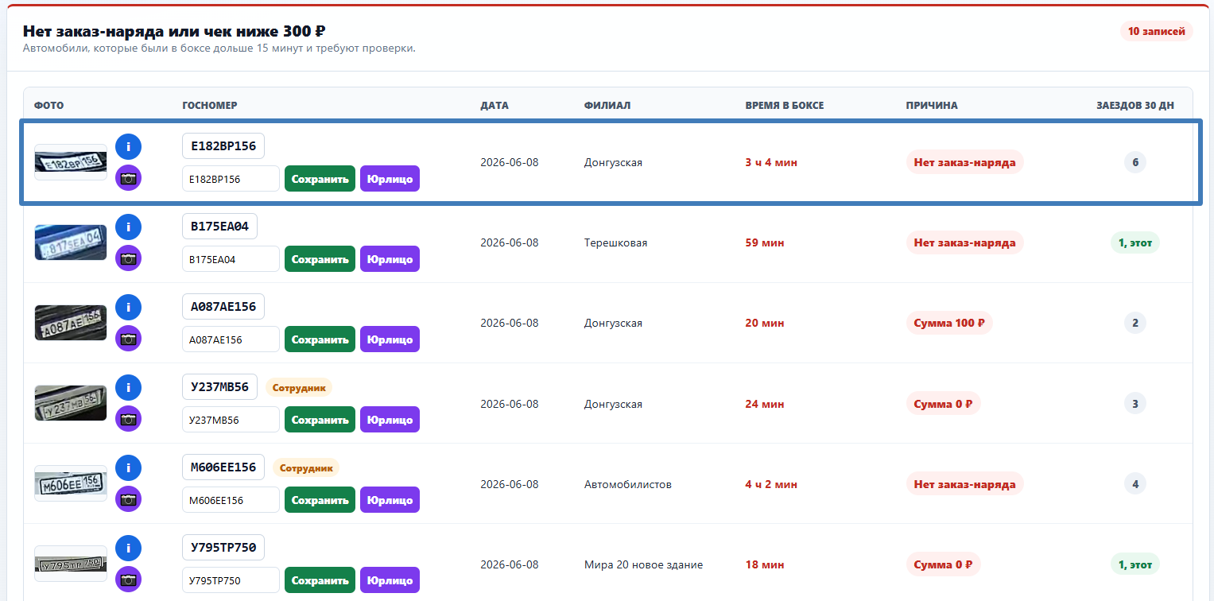
Task: Focus the plate input field with У795ТР750
Action: coord(231,580)
